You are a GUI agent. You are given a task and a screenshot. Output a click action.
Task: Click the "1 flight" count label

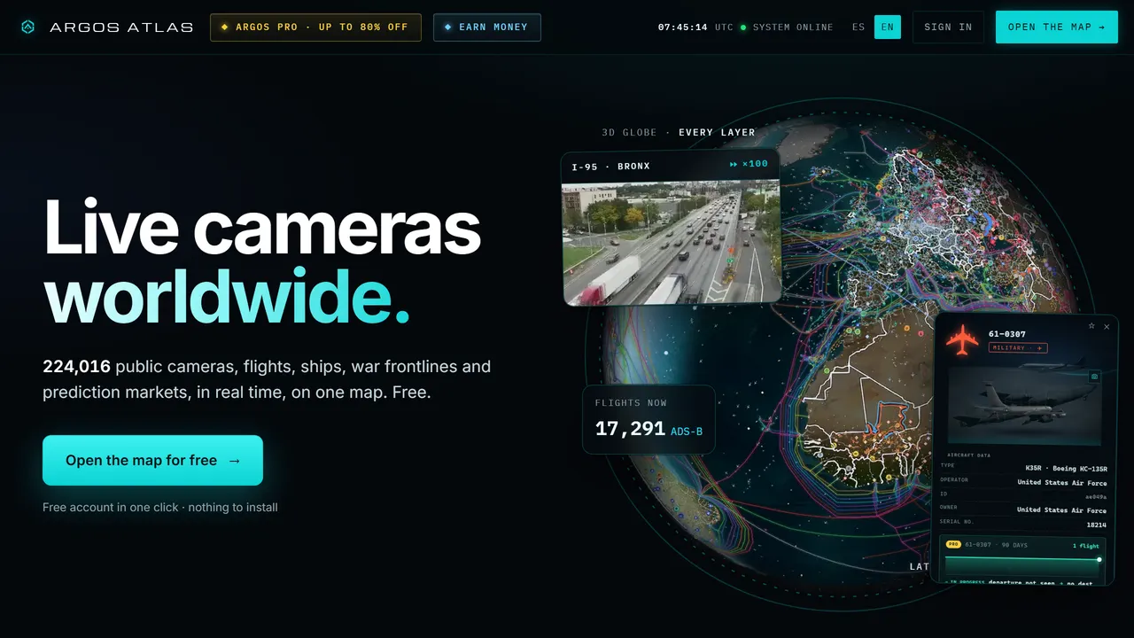pos(1085,546)
